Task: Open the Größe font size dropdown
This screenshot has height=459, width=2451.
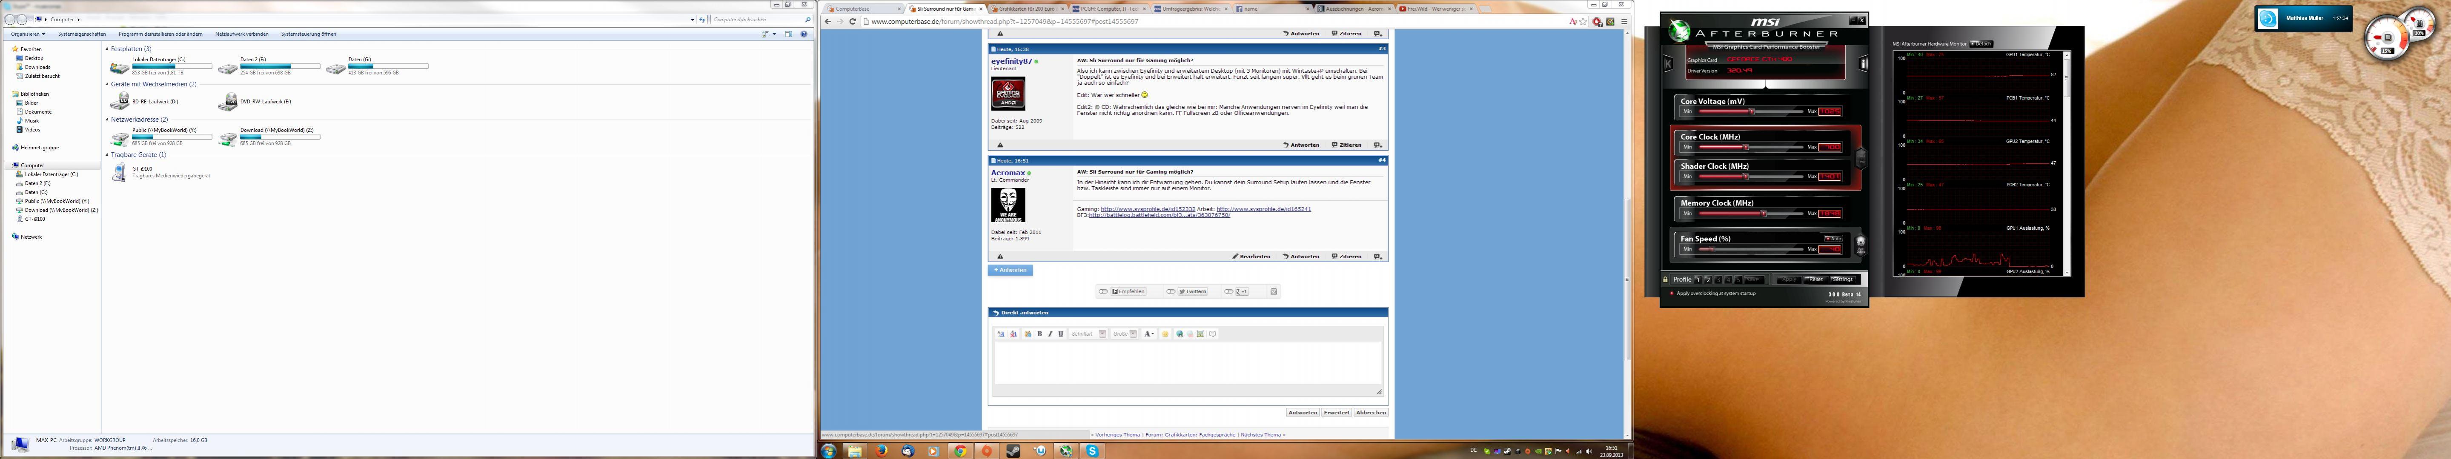Action: [1125, 334]
